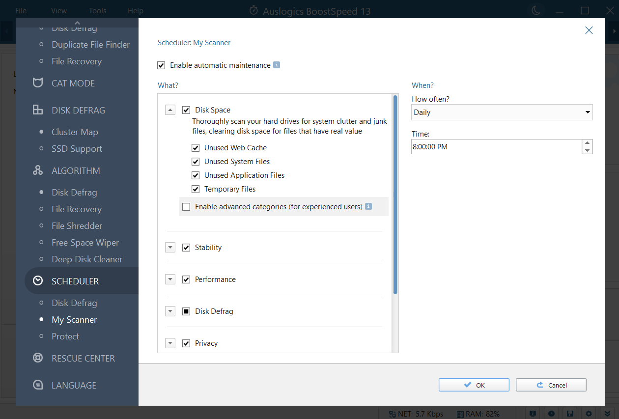
Task: Toggle dark mode with the moon icon
Action: pos(536,10)
